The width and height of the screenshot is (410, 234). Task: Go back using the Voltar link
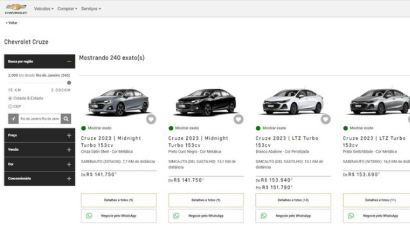(12, 23)
